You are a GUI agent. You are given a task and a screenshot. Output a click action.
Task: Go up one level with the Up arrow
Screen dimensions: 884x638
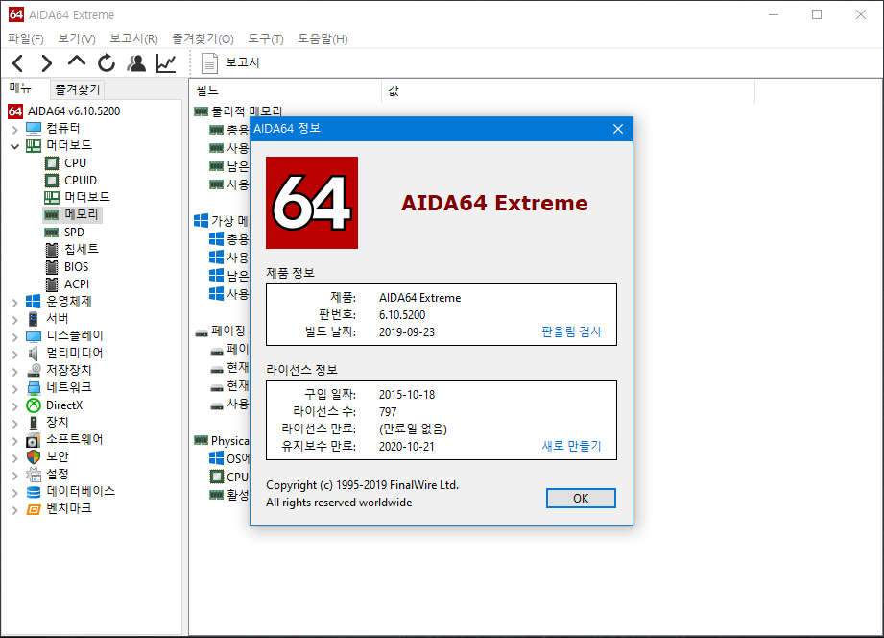click(x=77, y=61)
